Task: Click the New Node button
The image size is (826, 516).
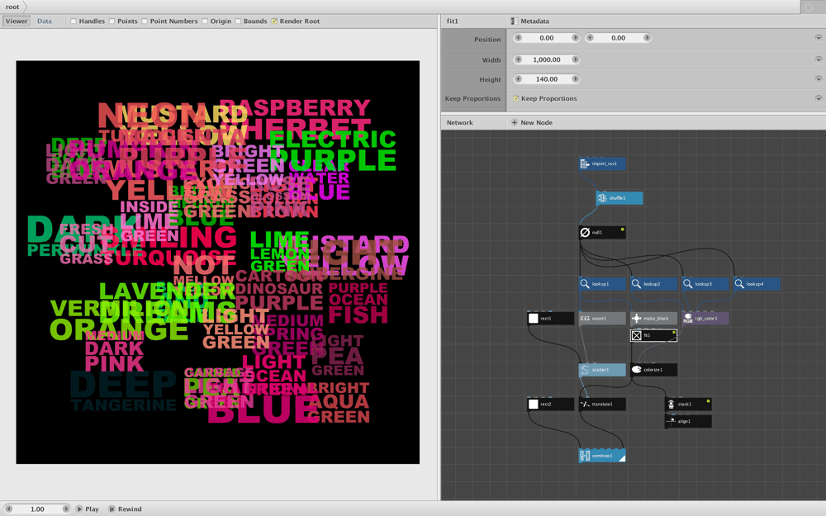Action: 531,123
